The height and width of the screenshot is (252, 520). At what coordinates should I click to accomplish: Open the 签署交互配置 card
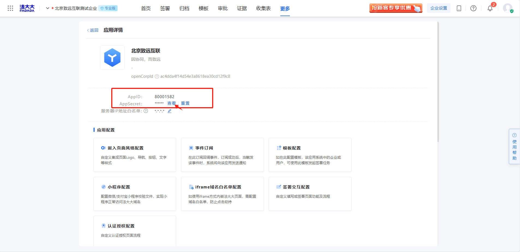(x=310, y=194)
